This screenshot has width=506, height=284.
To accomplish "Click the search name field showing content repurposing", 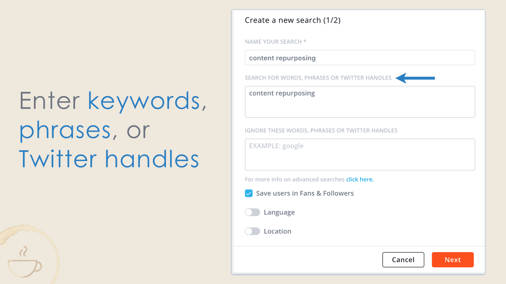I will click(360, 58).
